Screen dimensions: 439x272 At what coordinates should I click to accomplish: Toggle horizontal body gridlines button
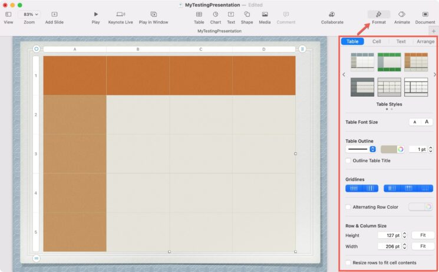pyautogui.click(x=354, y=188)
